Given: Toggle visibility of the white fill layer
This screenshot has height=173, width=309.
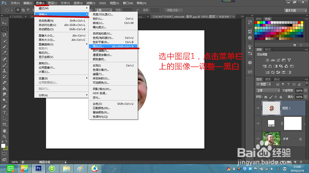Looking at the screenshot, I should point(258,123).
